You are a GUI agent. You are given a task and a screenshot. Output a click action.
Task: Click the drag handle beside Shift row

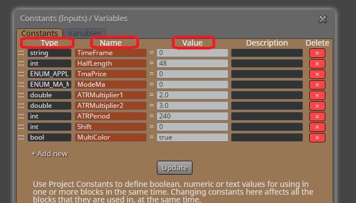click(x=21, y=127)
